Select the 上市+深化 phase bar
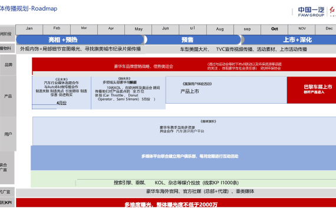Image resolution: width=336 pixels, height=212 pixels. click(289, 40)
